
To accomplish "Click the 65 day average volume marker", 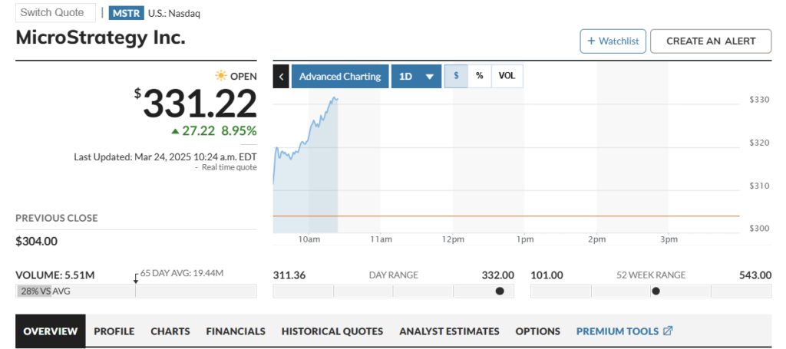I will (x=135, y=279).
